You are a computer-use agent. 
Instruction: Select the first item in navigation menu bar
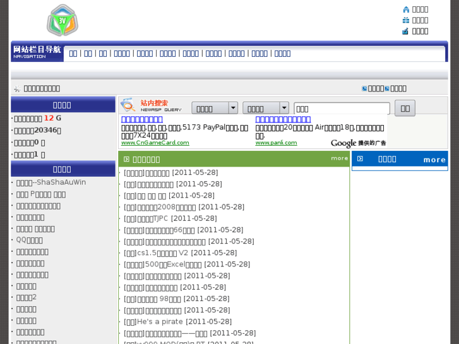[x=73, y=54]
